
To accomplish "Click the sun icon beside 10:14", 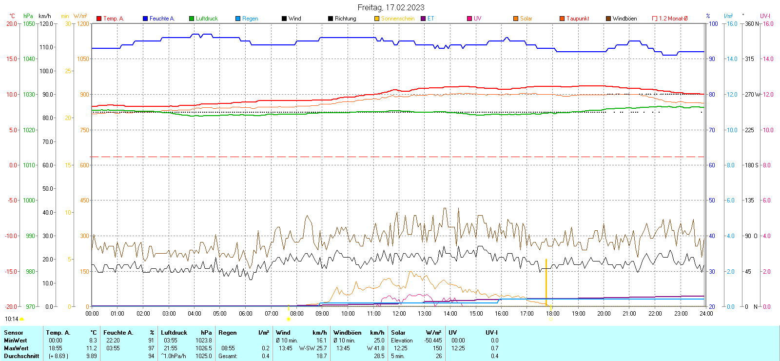I will tap(21, 319).
